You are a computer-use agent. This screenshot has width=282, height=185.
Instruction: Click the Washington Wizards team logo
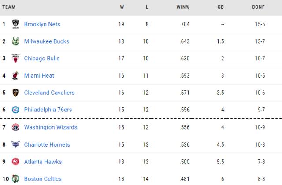click(x=16, y=127)
